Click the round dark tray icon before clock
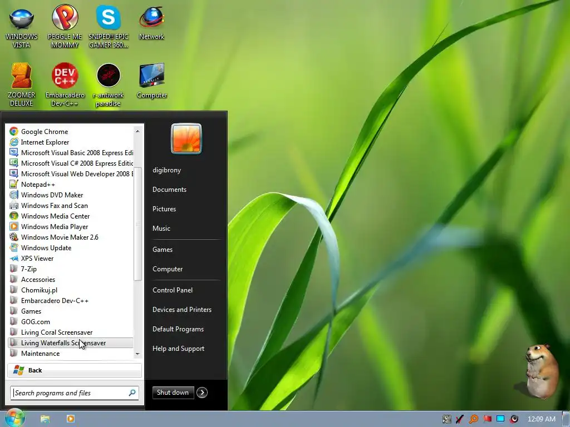 [514, 419]
